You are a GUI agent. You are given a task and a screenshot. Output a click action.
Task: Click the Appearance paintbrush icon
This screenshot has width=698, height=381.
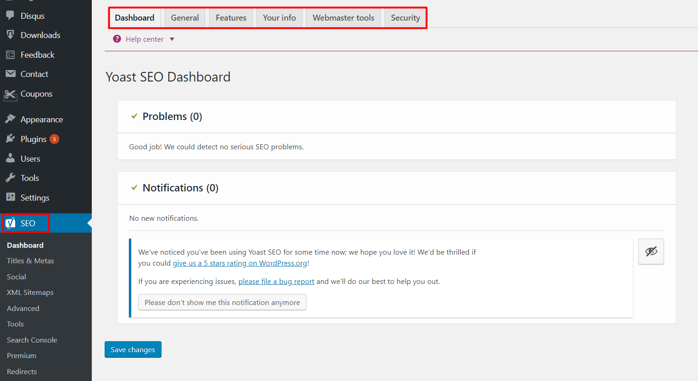[x=10, y=119]
